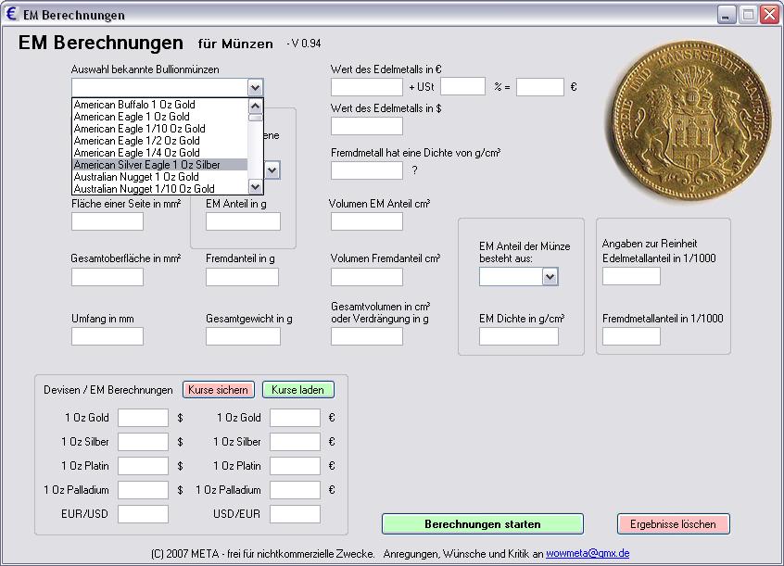Click the Gesamtoberfläche in mm² field
The height and width of the screenshot is (566, 784).
(107, 277)
